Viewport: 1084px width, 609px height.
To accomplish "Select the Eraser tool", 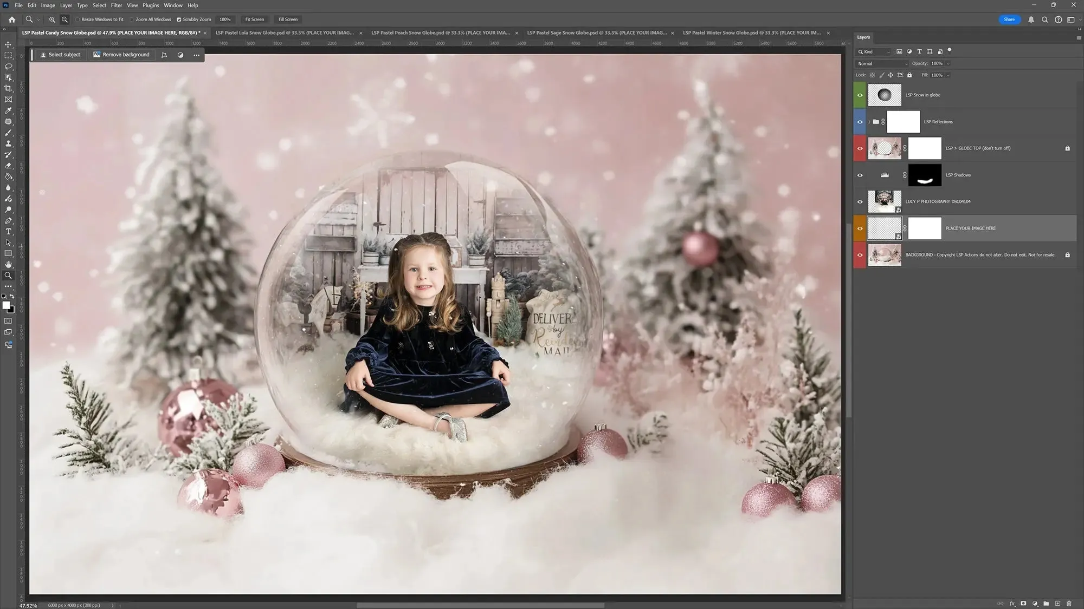I will (8, 166).
